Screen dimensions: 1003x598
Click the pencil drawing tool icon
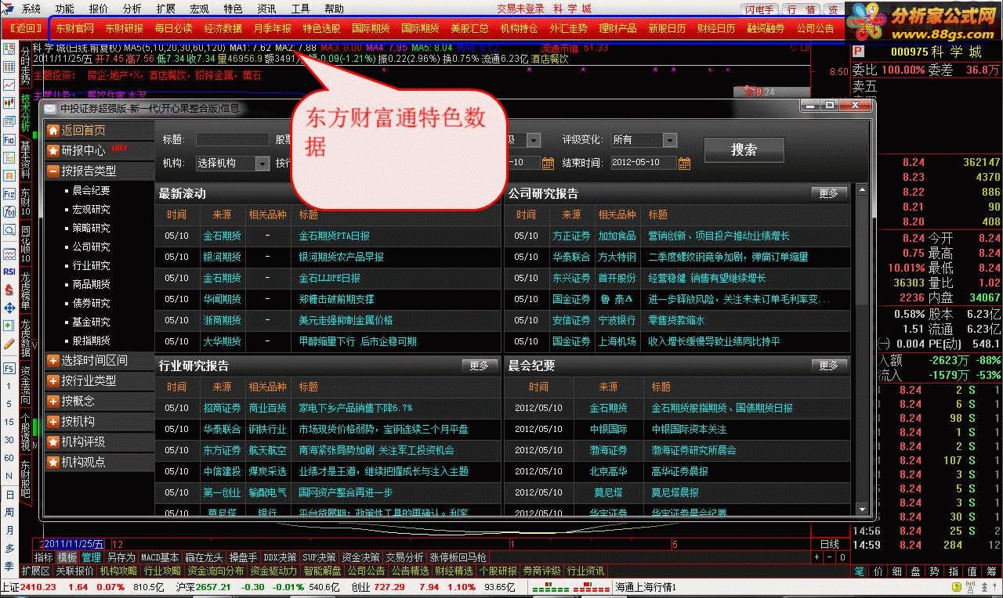pos(9,343)
